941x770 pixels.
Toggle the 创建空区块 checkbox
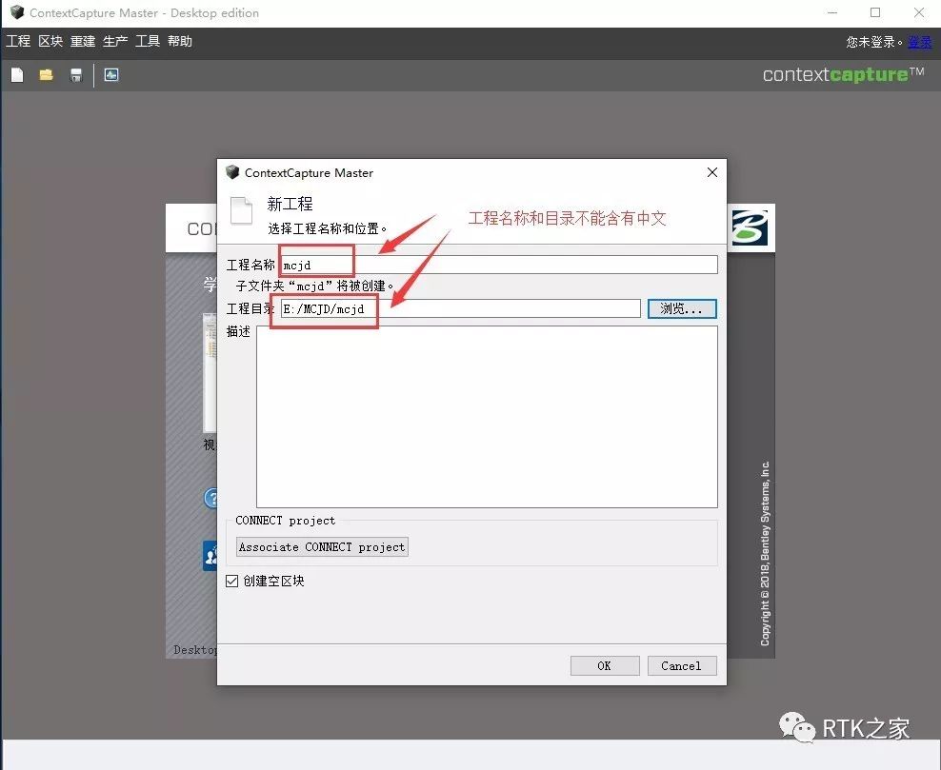232,581
